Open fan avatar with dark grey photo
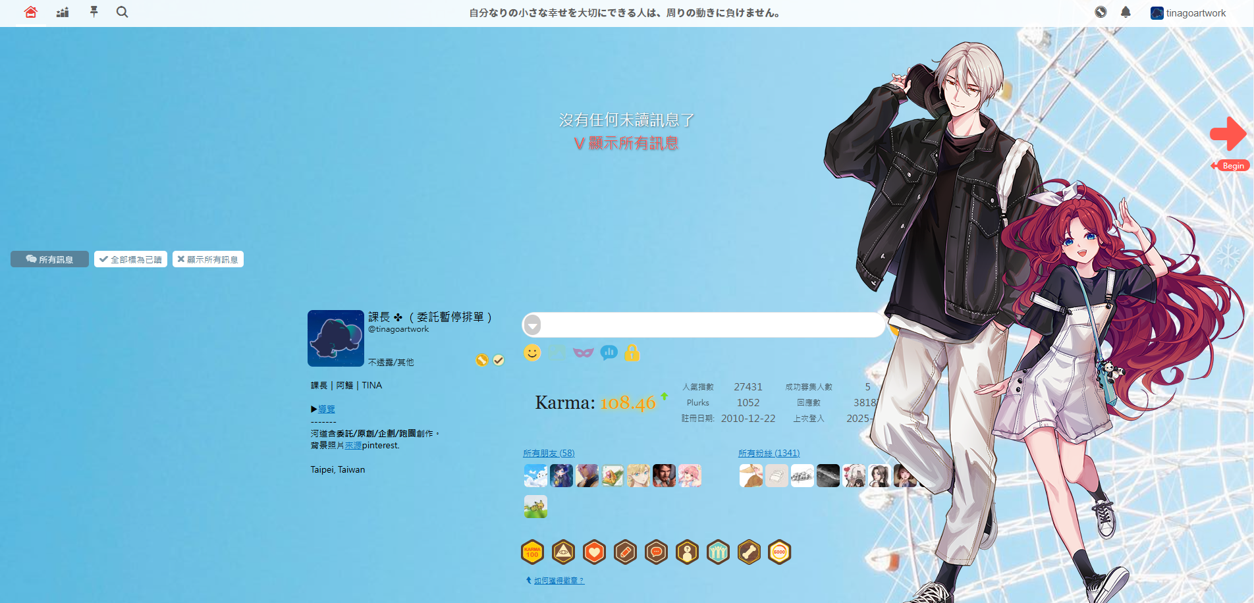Image resolution: width=1254 pixels, height=603 pixels. 828,475
